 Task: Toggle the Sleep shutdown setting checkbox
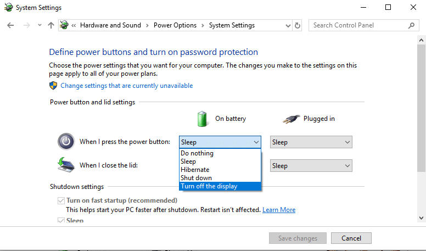61,220
